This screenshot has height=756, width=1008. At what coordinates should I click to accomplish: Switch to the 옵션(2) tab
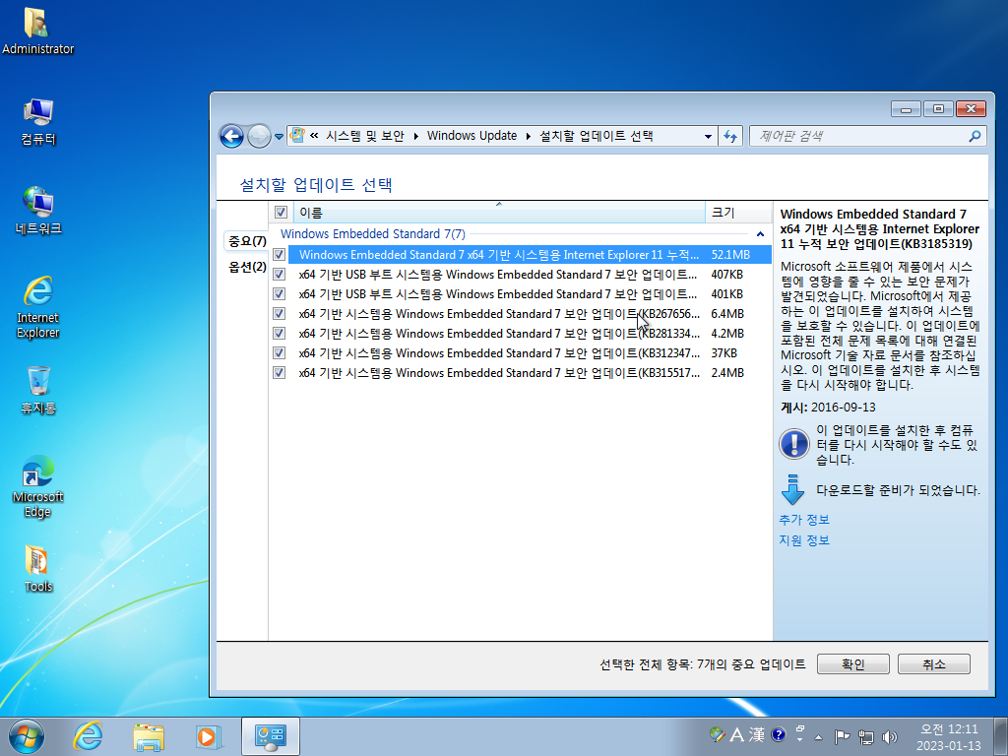point(247,267)
